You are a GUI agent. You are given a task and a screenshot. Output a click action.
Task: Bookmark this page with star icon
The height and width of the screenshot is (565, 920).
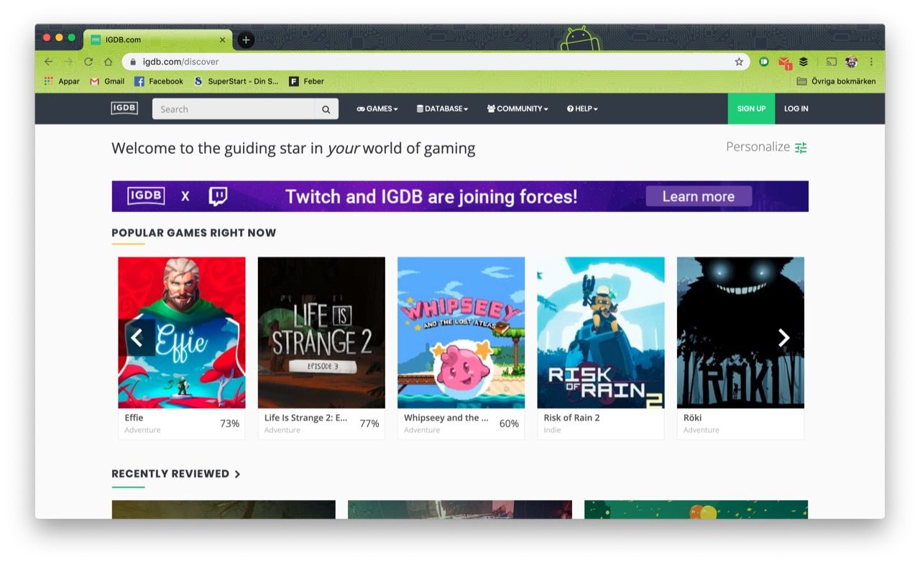739,62
